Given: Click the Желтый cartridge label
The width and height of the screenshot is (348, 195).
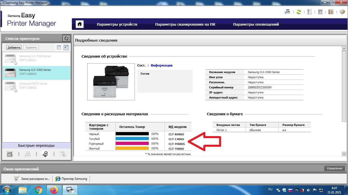Looking at the screenshot, I should coord(94,149).
